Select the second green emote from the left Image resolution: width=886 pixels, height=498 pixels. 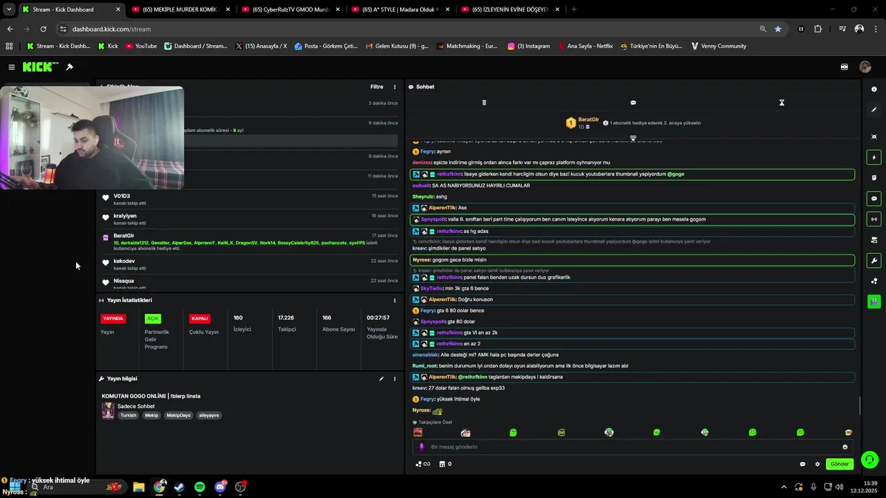tap(657, 432)
